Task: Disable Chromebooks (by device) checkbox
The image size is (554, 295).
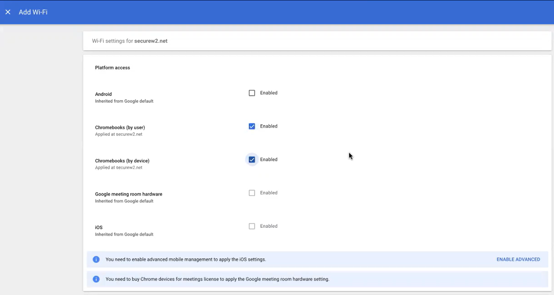Action: pyautogui.click(x=252, y=160)
